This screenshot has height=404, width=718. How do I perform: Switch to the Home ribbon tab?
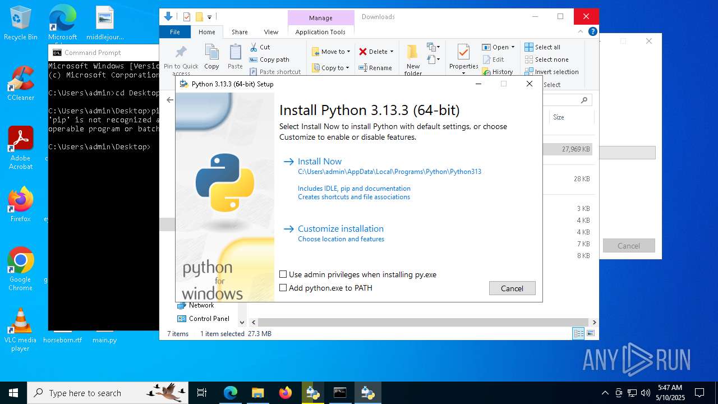click(x=206, y=32)
